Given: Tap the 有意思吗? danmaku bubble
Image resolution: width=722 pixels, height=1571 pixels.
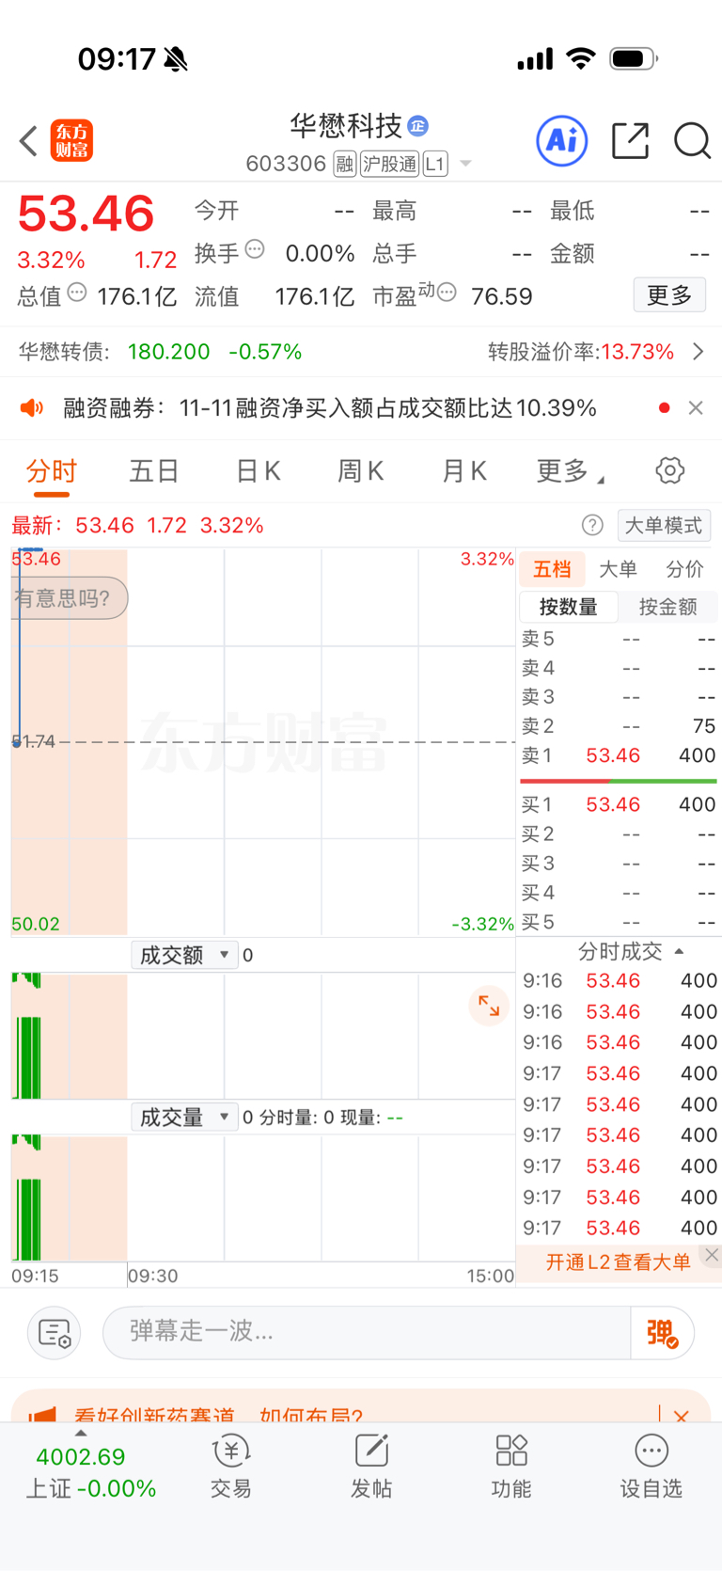Looking at the screenshot, I should click(68, 598).
